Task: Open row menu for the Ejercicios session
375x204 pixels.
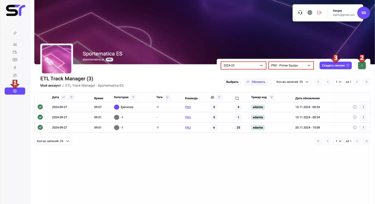Action: pyautogui.click(x=363, y=107)
